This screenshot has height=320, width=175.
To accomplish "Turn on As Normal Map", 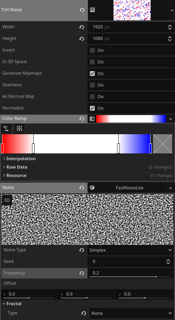I will point(92,97).
